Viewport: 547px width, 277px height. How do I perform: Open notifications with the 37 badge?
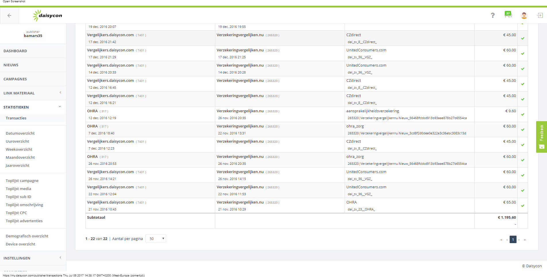coord(508,14)
